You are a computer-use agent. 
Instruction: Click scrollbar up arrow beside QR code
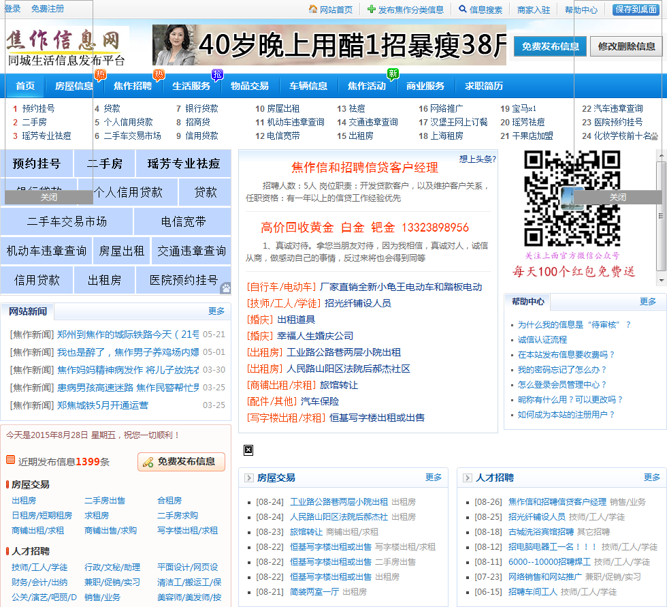[662, 155]
